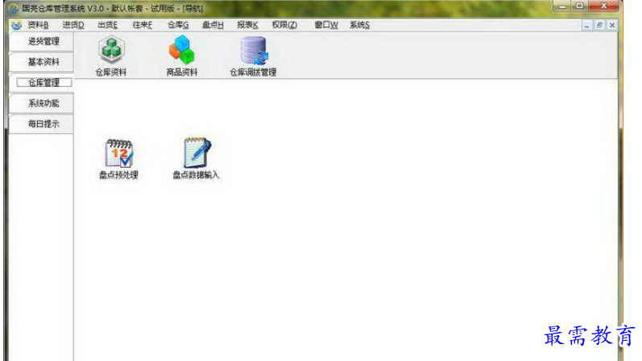Open the 资料B menu
Viewport: 642px width, 361px height.
pyautogui.click(x=38, y=25)
